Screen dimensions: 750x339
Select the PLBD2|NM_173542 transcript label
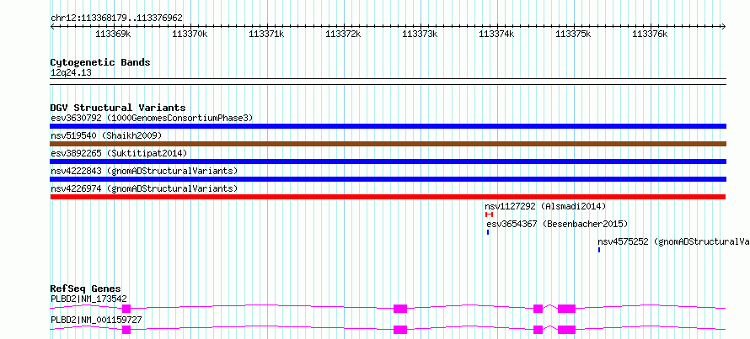[x=88, y=299]
